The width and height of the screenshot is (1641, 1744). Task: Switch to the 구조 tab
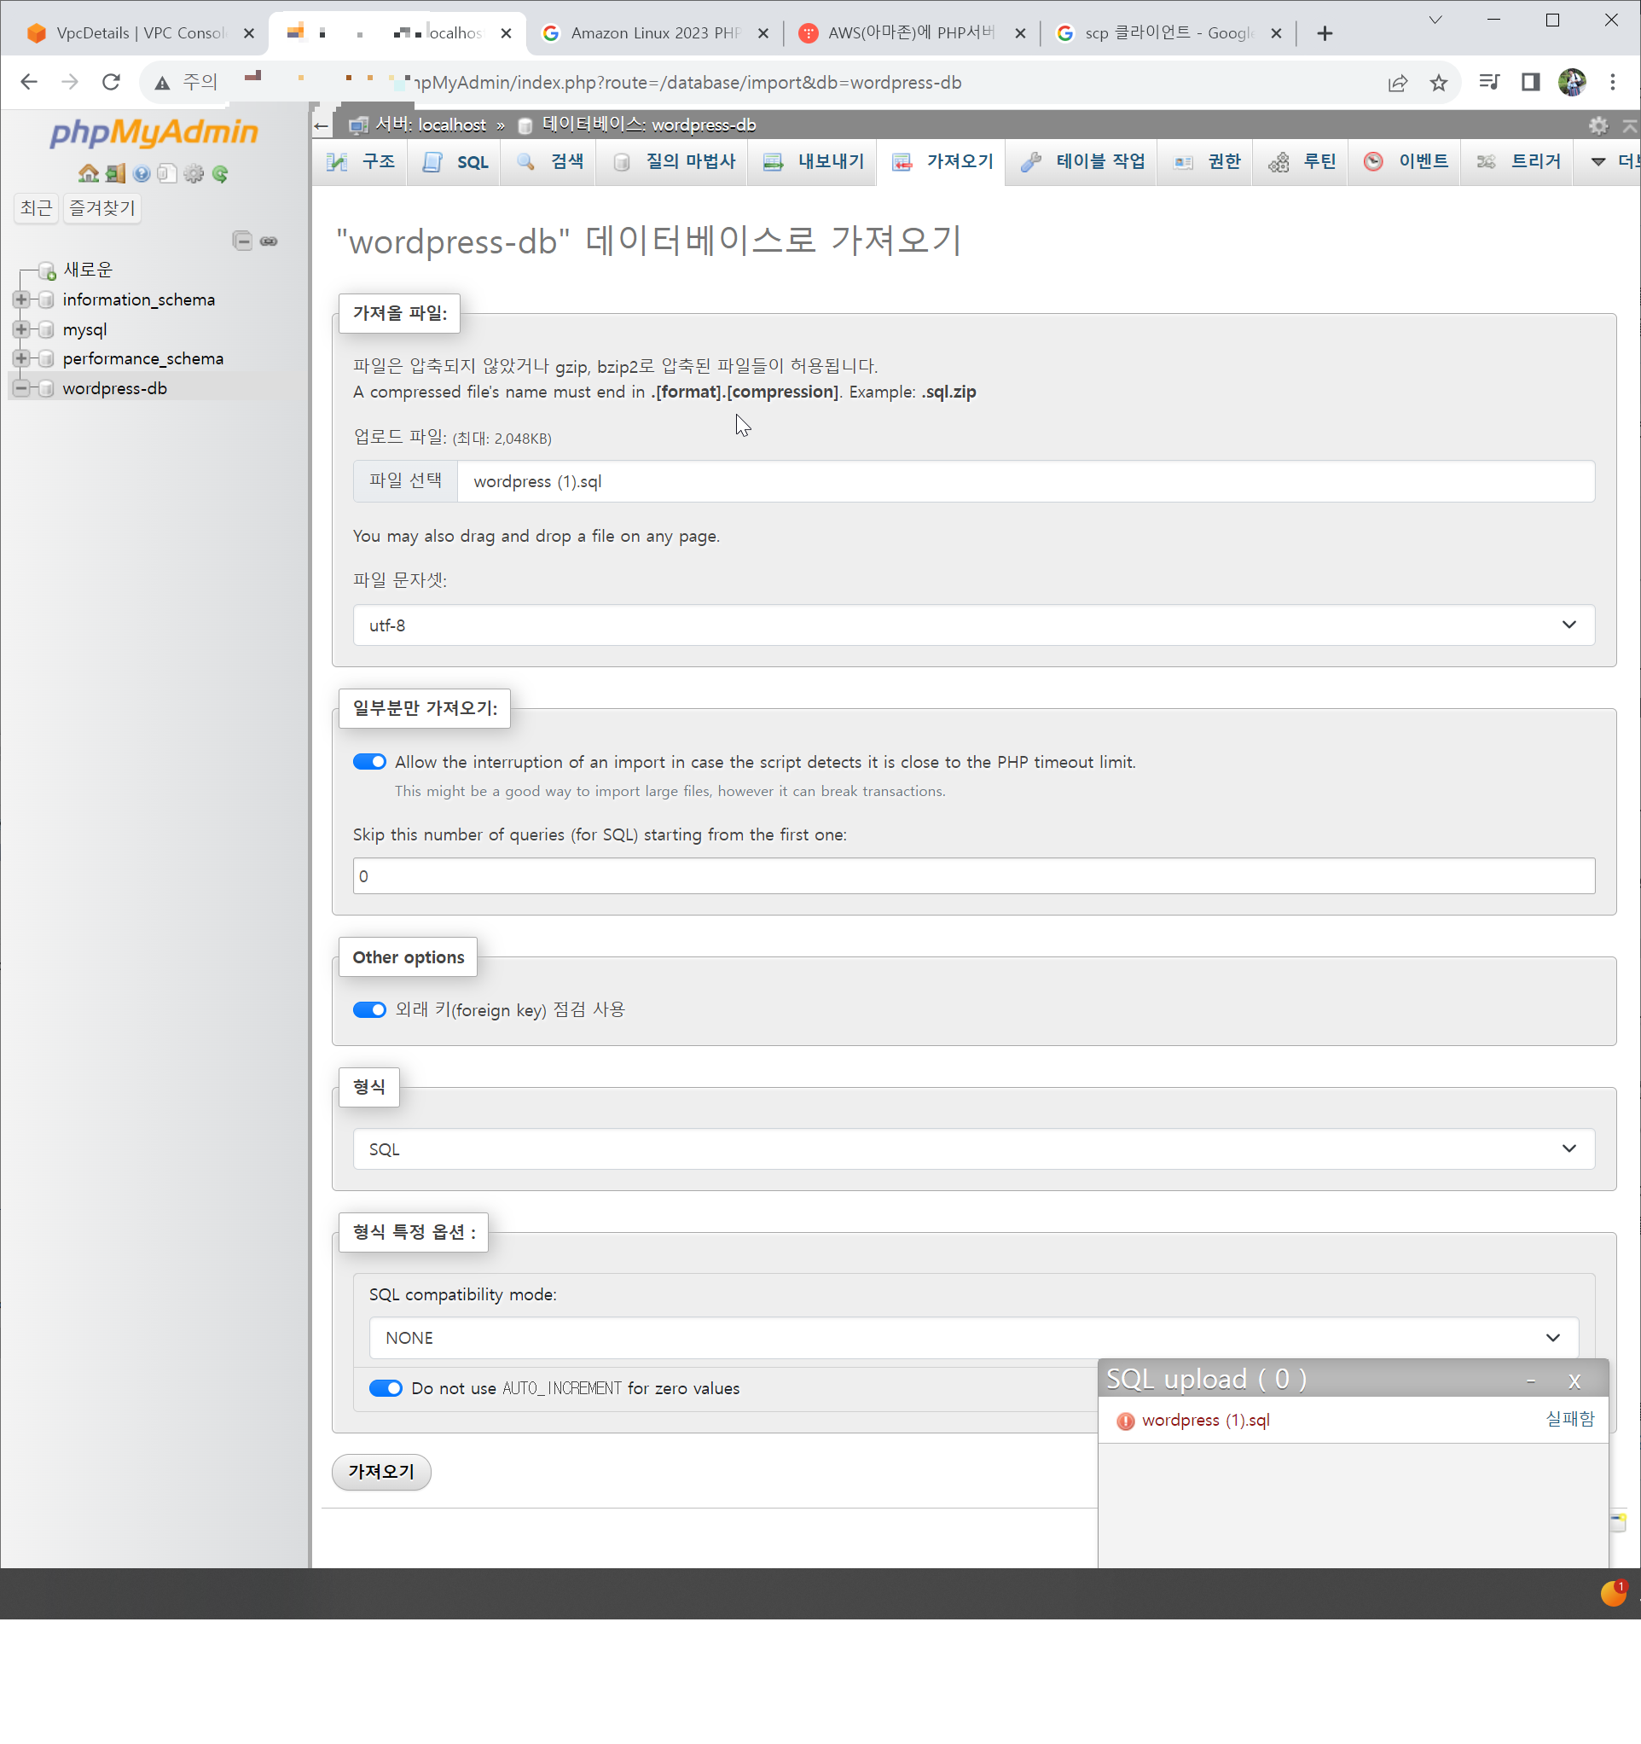tap(360, 161)
